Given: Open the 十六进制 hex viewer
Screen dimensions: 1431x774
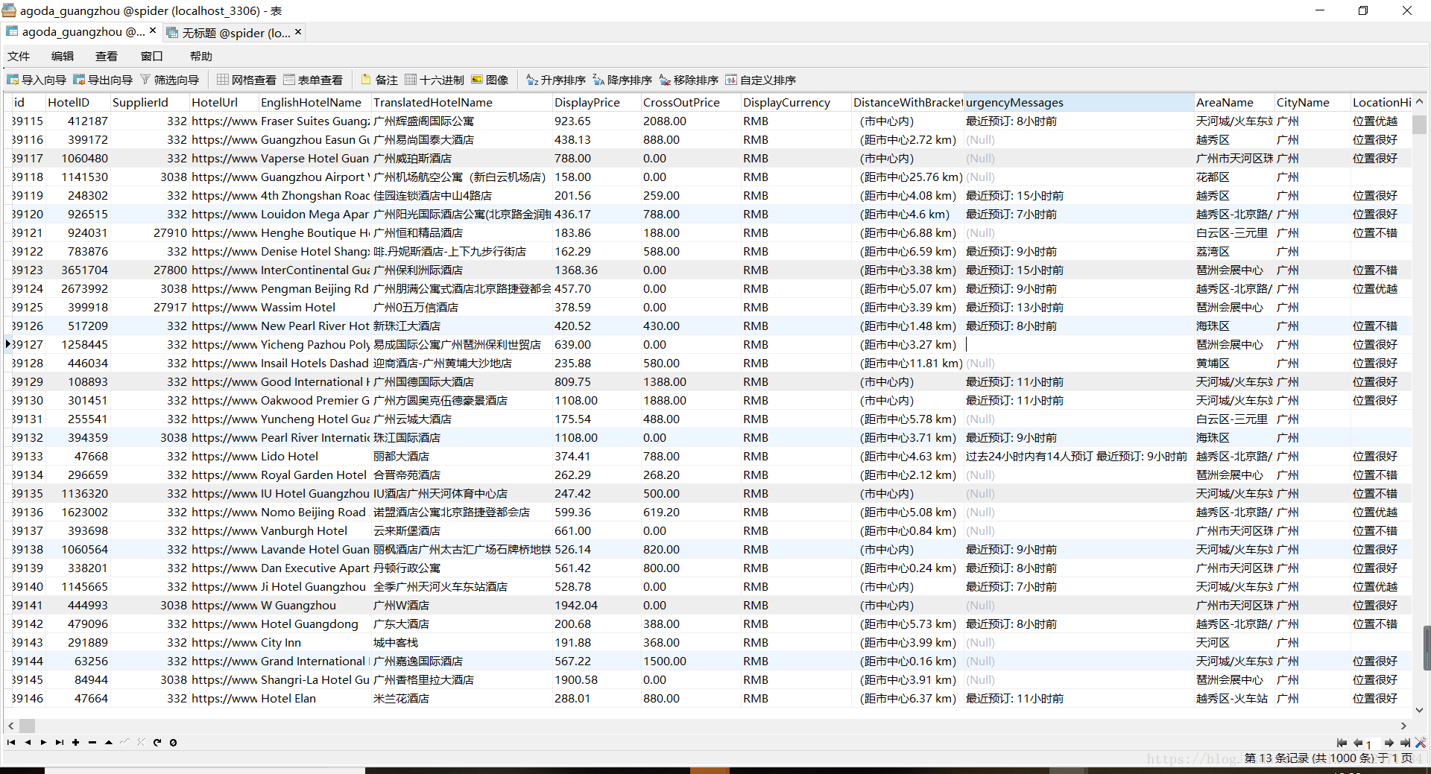Looking at the screenshot, I should tap(435, 80).
